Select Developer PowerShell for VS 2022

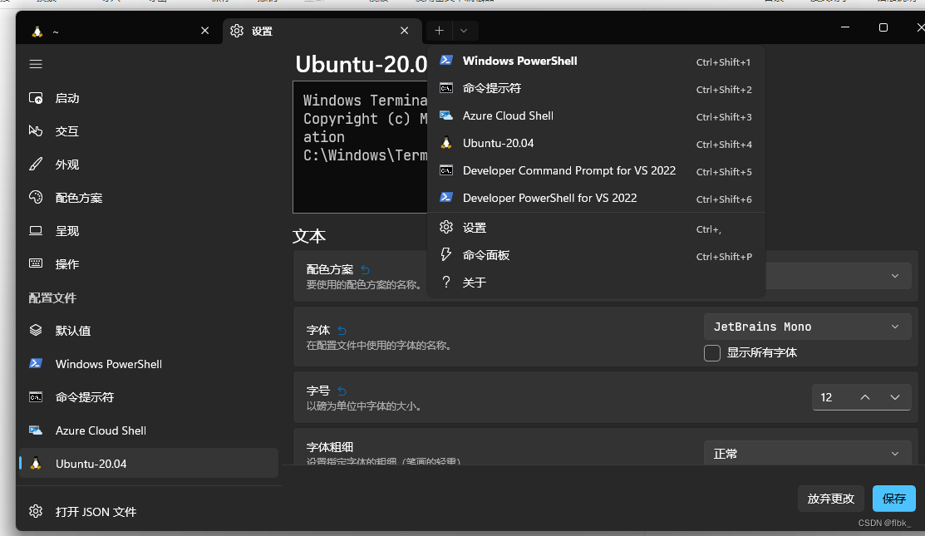pyautogui.click(x=596, y=198)
